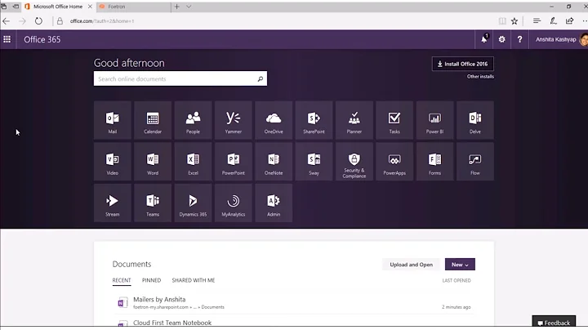
Task: Open the Feedback button
Action: [554, 323]
